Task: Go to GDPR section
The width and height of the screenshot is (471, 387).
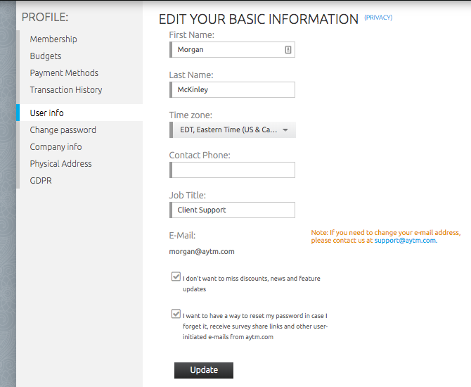Action: 41,181
